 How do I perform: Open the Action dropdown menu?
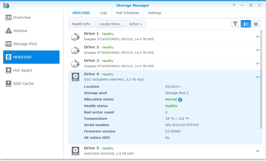click(x=136, y=24)
